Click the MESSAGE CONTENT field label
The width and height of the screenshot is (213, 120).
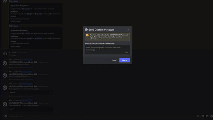[100, 43]
